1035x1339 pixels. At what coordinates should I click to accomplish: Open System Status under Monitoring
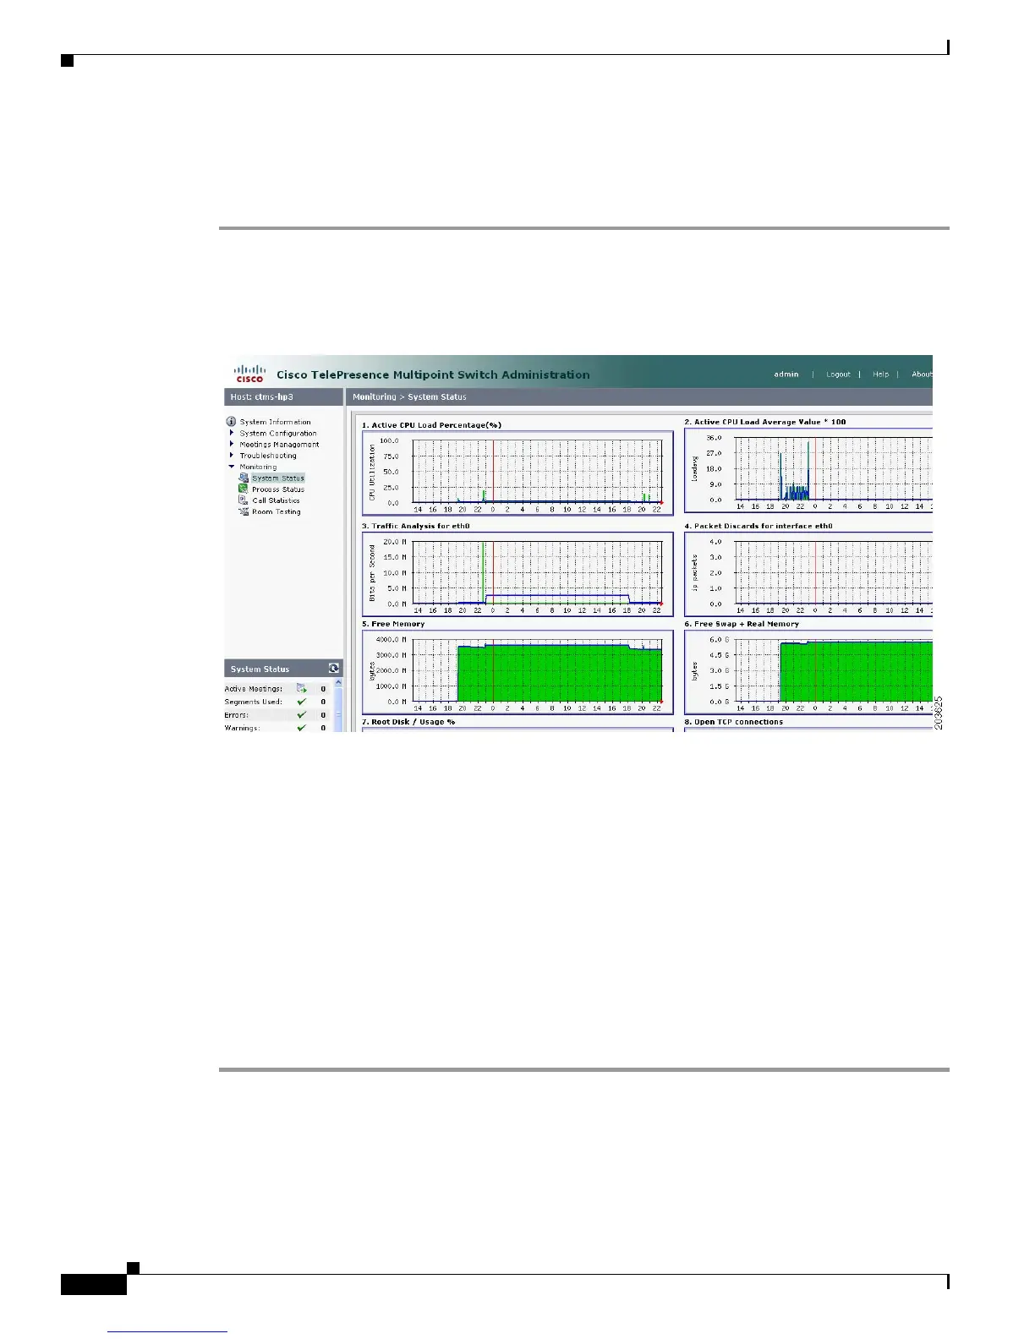click(278, 478)
